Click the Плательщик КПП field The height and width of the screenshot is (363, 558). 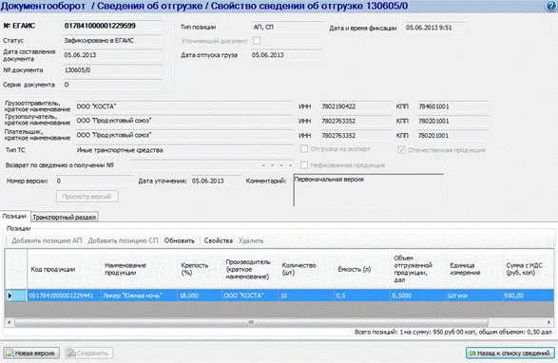[452, 135]
